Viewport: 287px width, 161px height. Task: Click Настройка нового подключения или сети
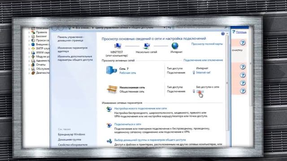pos(140,108)
